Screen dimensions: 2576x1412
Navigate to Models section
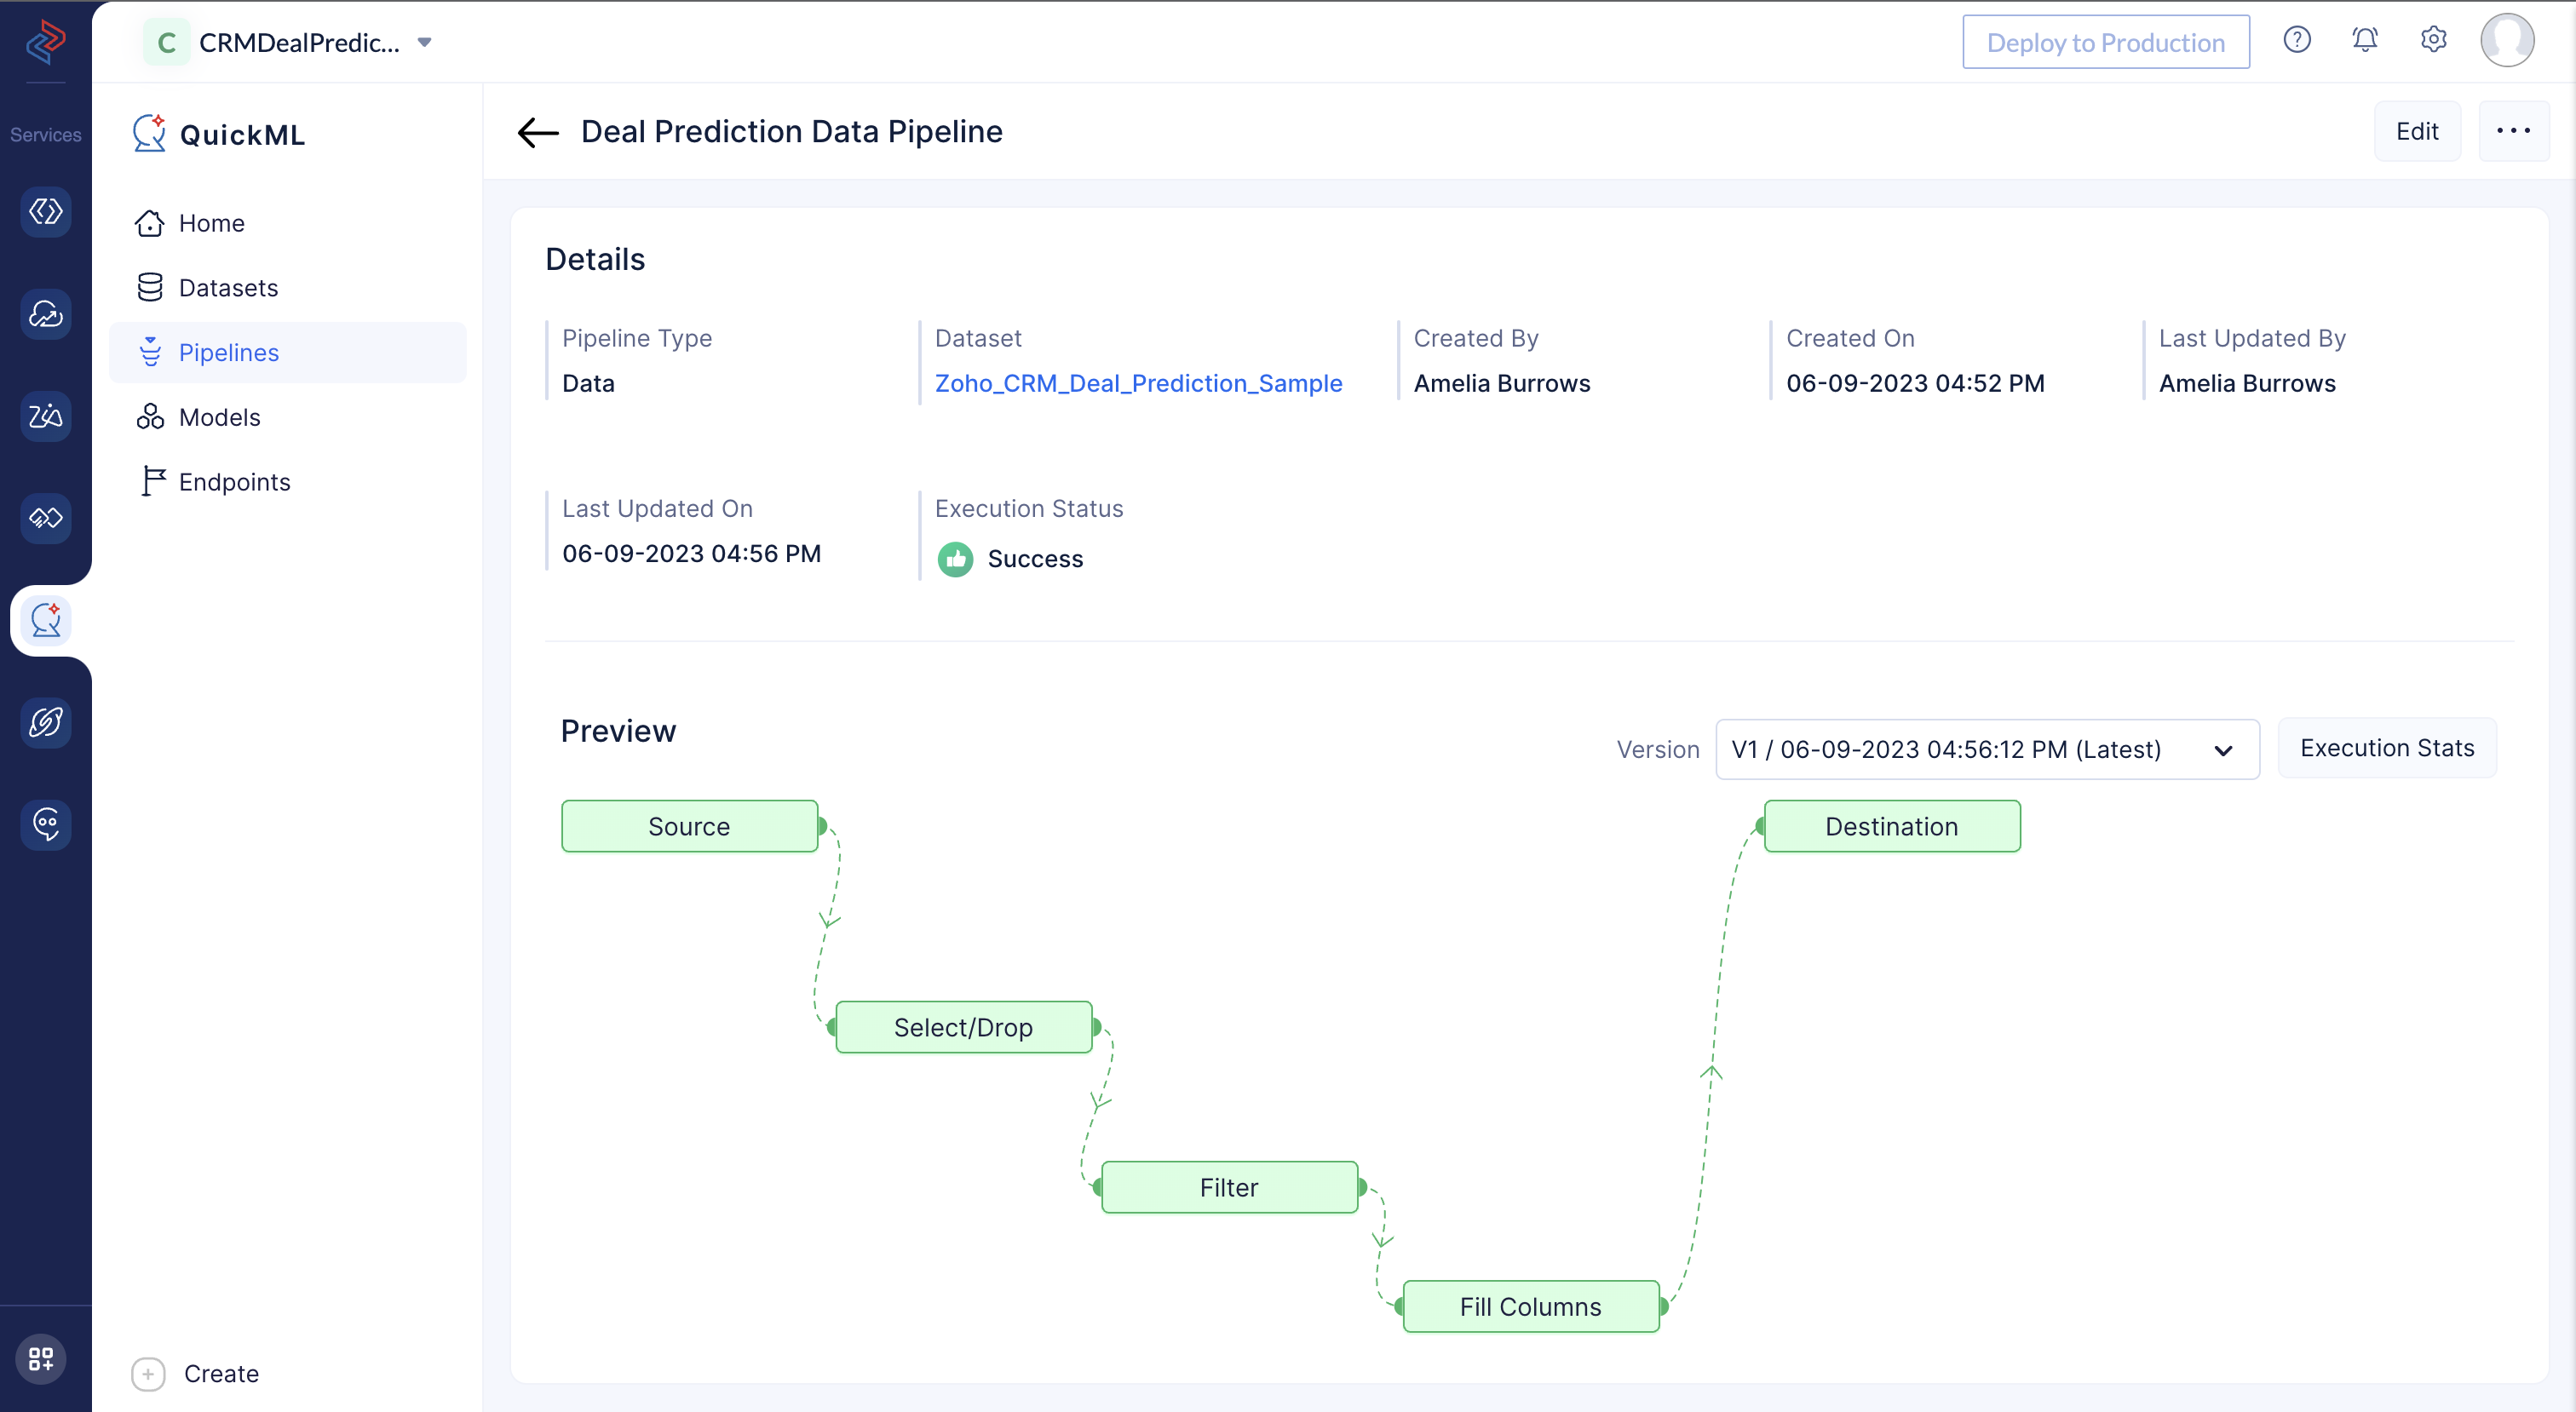point(219,416)
